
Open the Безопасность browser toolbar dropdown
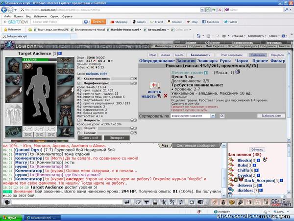(x=257, y=36)
